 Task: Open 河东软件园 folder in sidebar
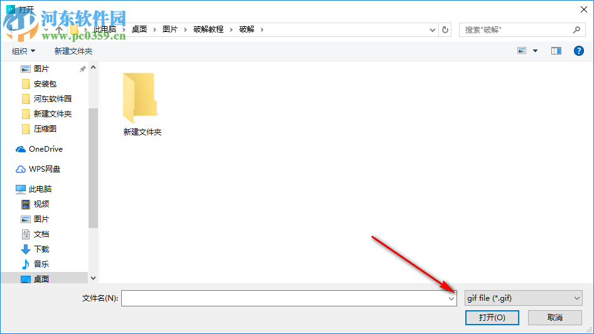click(53, 99)
